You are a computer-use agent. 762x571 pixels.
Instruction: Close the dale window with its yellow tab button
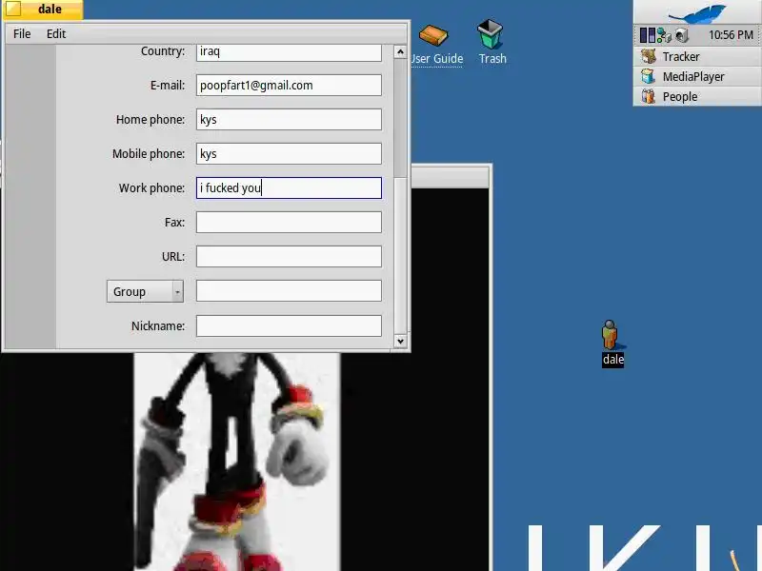point(13,9)
